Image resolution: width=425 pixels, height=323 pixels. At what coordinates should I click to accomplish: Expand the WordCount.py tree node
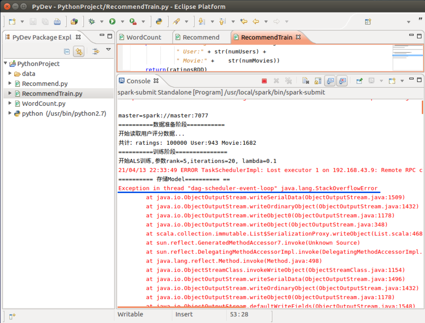10,103
